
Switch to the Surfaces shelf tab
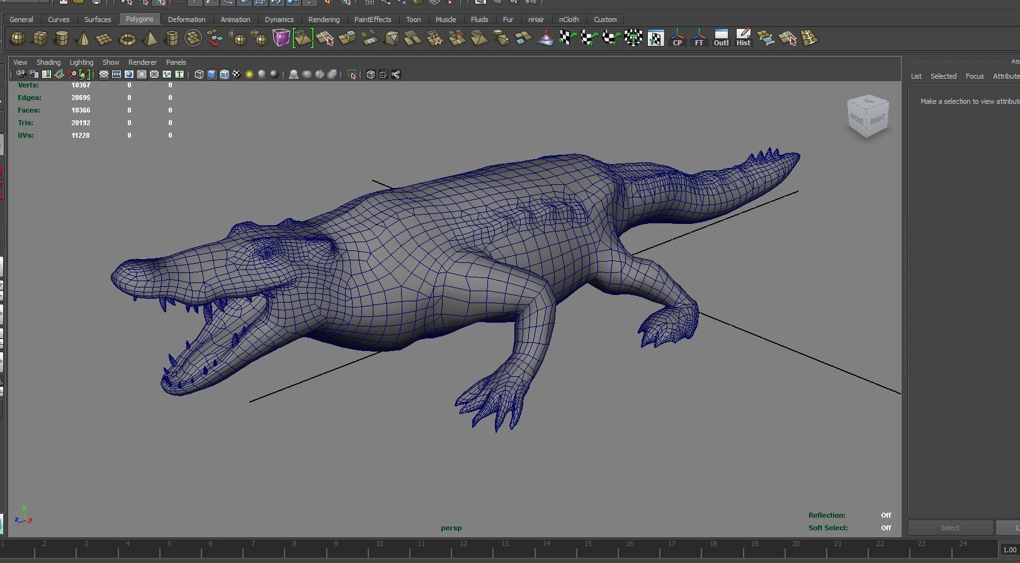[98, 20]
